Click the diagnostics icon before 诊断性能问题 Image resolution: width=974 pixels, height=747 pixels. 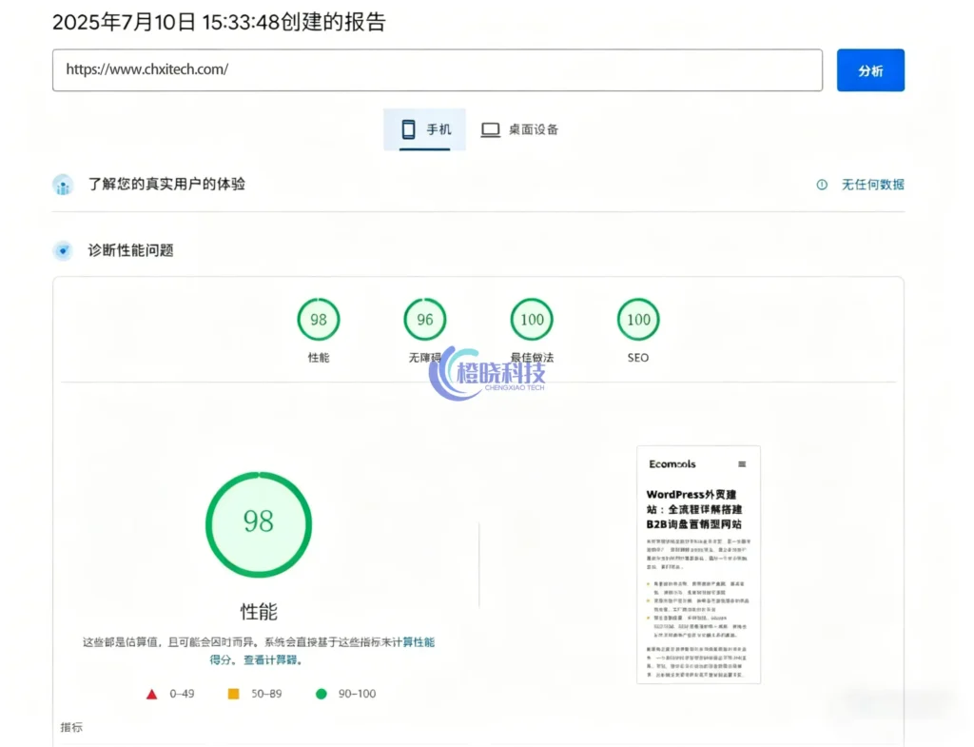[x=63, y=250]
